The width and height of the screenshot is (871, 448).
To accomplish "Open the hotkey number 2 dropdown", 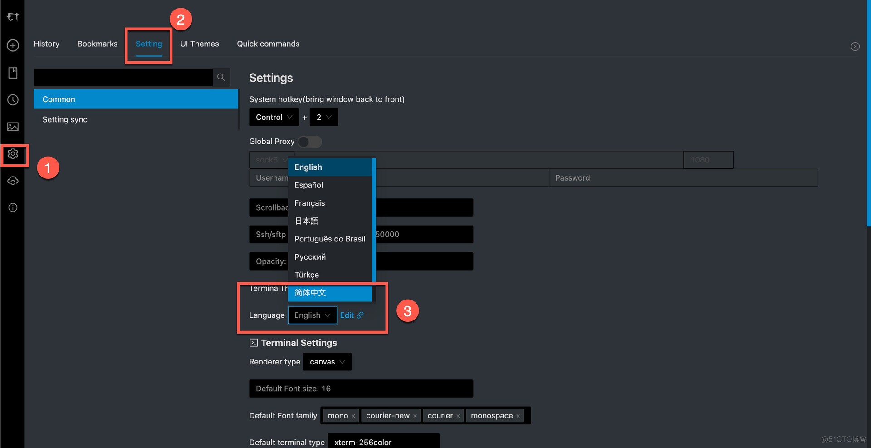I will (x=324, y=117).
